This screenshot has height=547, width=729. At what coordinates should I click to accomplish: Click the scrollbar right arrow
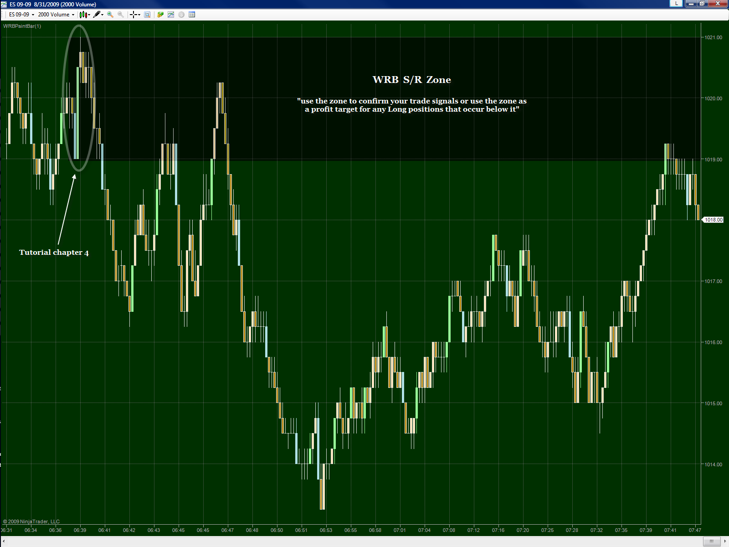click(x=725, y=542)
